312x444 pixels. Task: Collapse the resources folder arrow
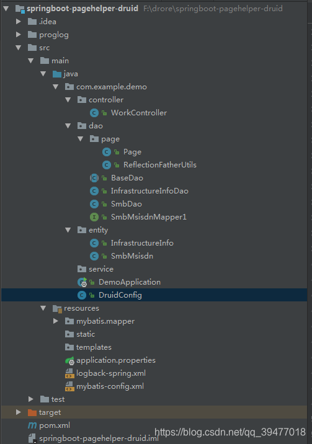43,308
